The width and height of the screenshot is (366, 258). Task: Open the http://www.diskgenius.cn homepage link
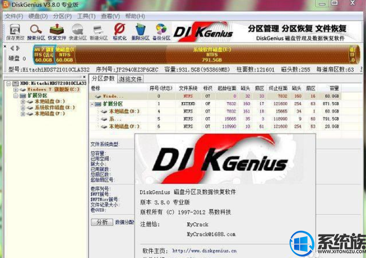point(205,251)
